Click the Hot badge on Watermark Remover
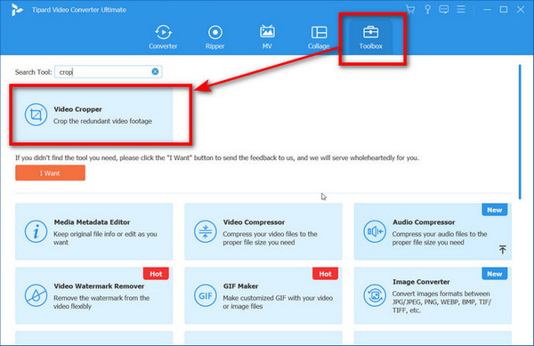This screenshot has width=534, height=346. 156,274
